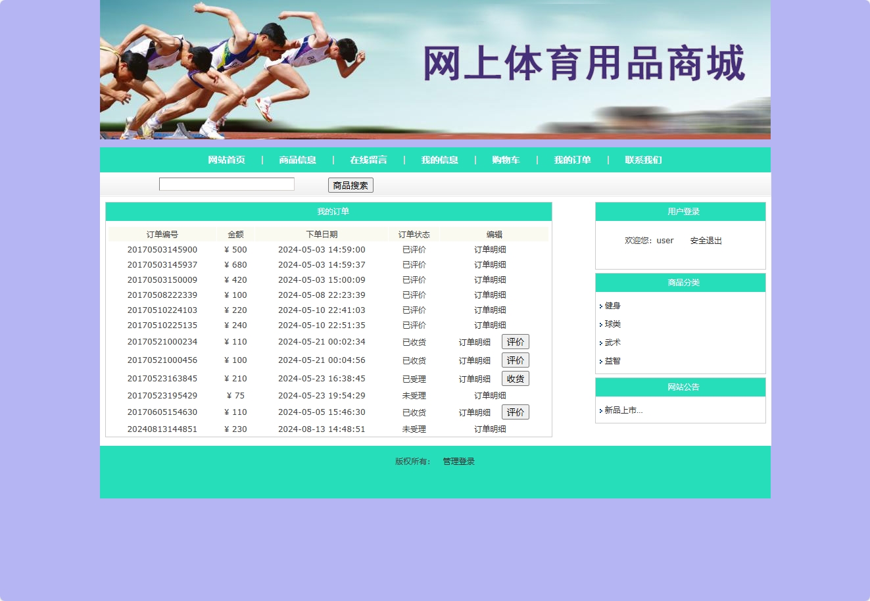View announcement 新品上市...
The image size is (870, 601).
622,410
